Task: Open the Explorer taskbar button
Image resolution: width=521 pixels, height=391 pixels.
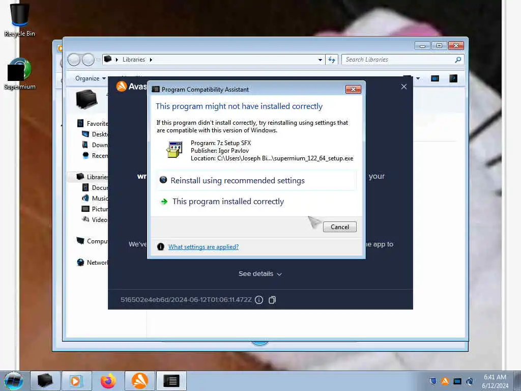Action: click(45, 381)
